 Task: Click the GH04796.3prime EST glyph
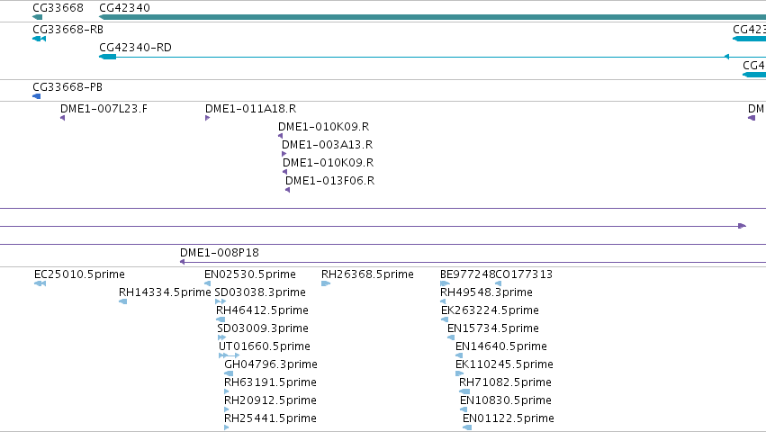229,373
